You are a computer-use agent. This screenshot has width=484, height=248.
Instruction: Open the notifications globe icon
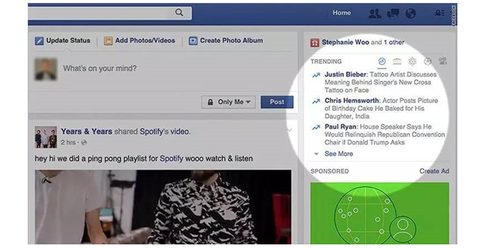pyautogui.click(x=411, y=13)
